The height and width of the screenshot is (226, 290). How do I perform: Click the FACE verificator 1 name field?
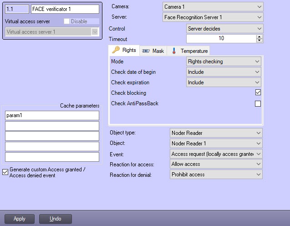coord(64,9)
